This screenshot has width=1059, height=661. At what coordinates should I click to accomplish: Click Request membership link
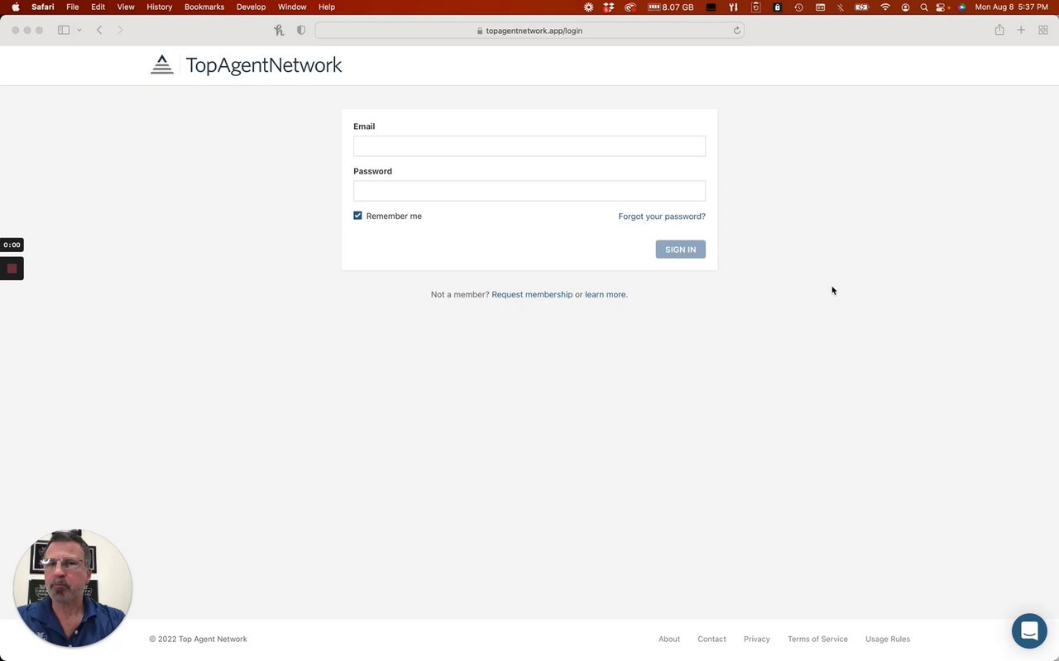532,294
